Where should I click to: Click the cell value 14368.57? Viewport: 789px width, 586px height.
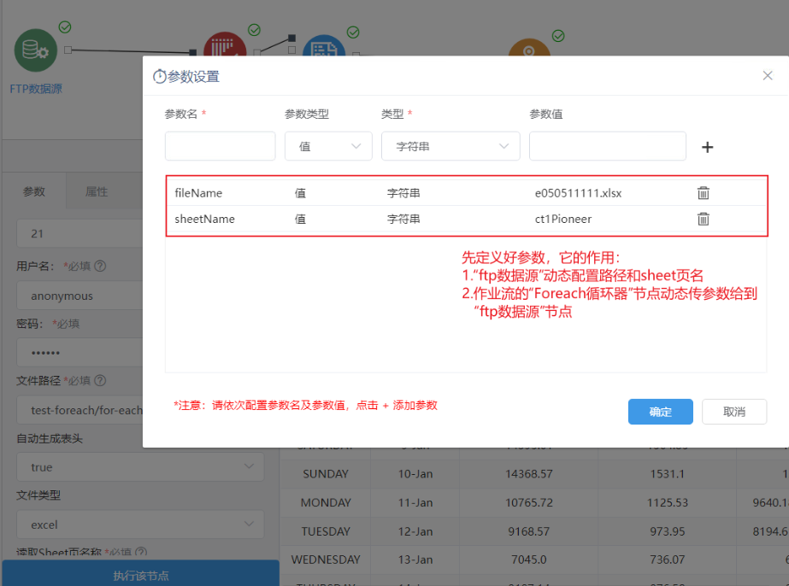529,474
